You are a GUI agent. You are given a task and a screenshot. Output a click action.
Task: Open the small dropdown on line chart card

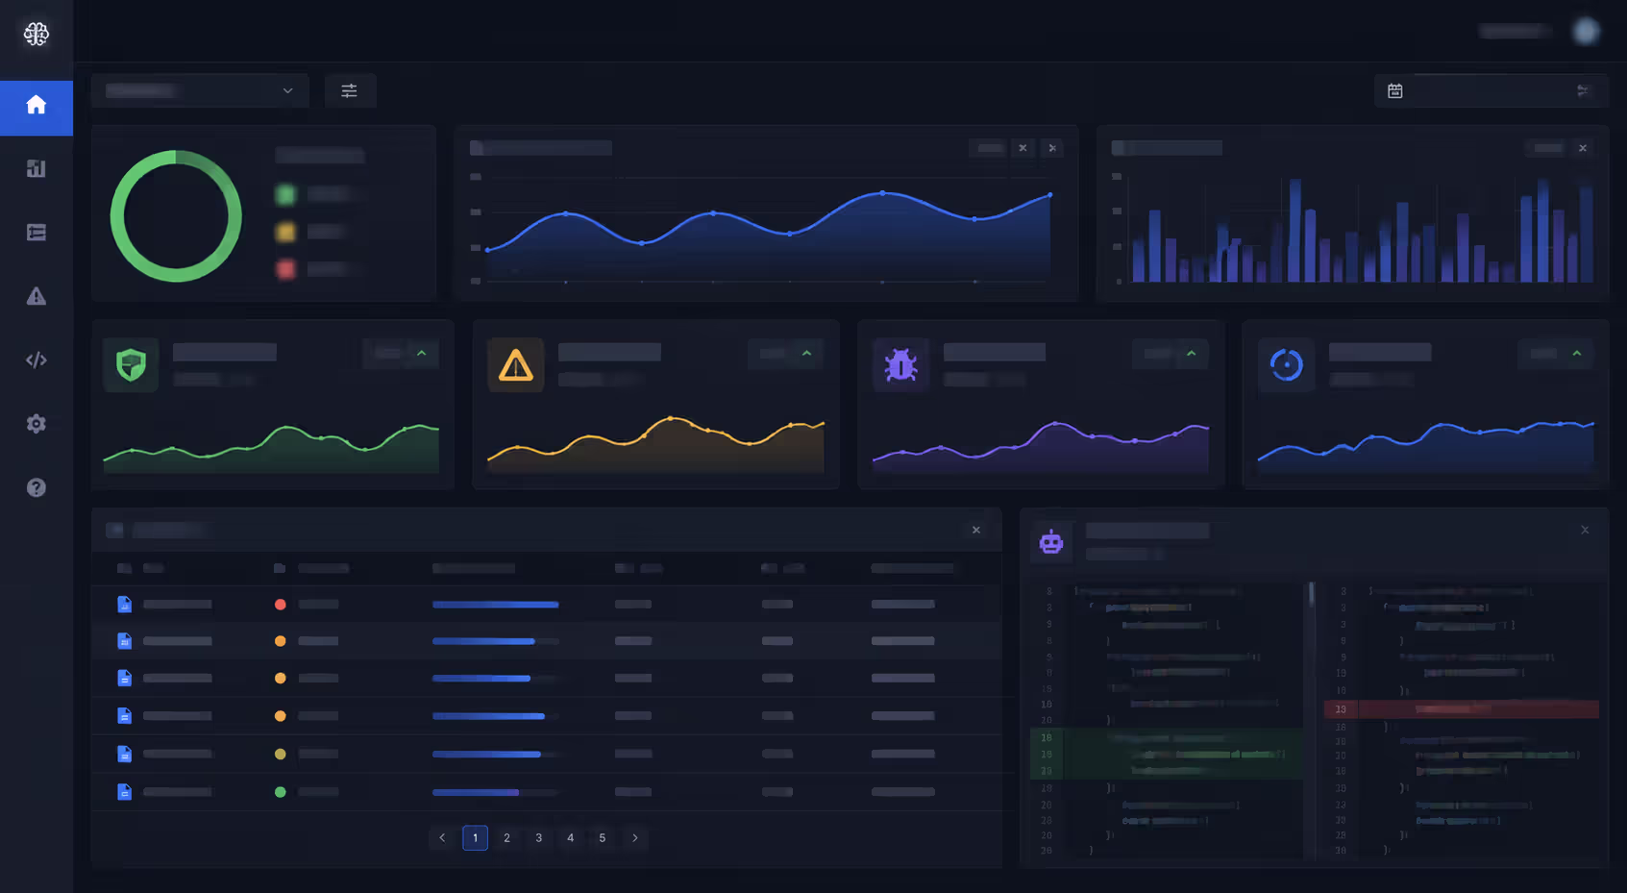(x=989, y=148)
